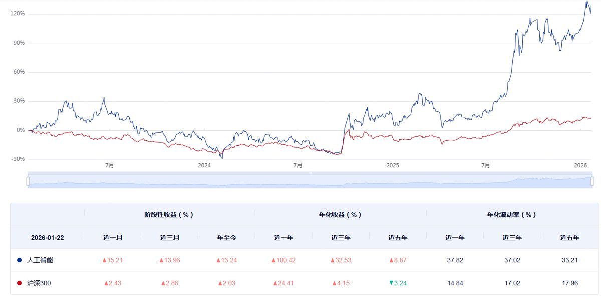Click the 2025 label on the time axis

coord(392,165)
